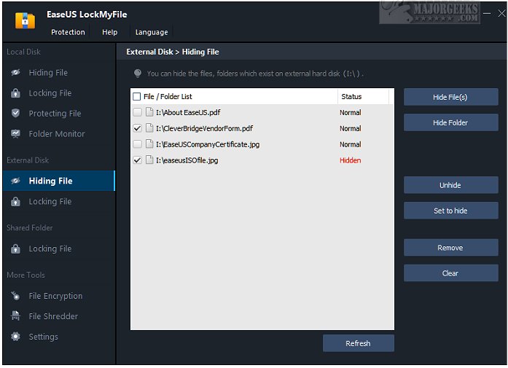Close the LockMyFile window
Viewport: 508px width, 368px height.
click(x=501, y=13)
